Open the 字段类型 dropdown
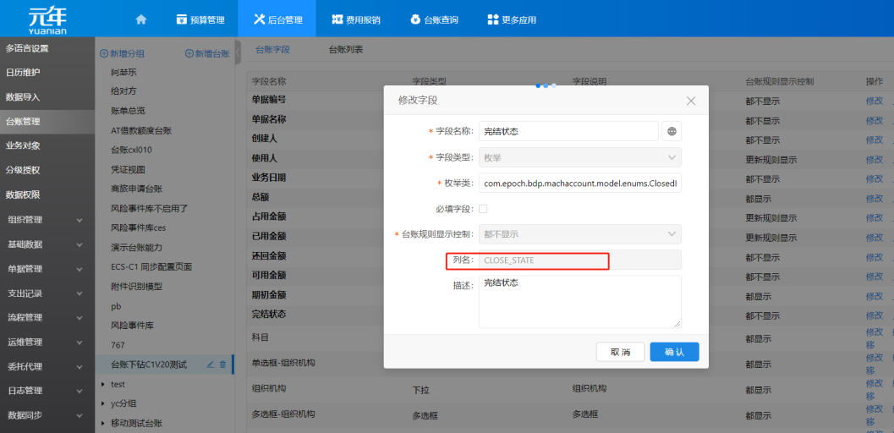894x433 pixels. (579, 157)
